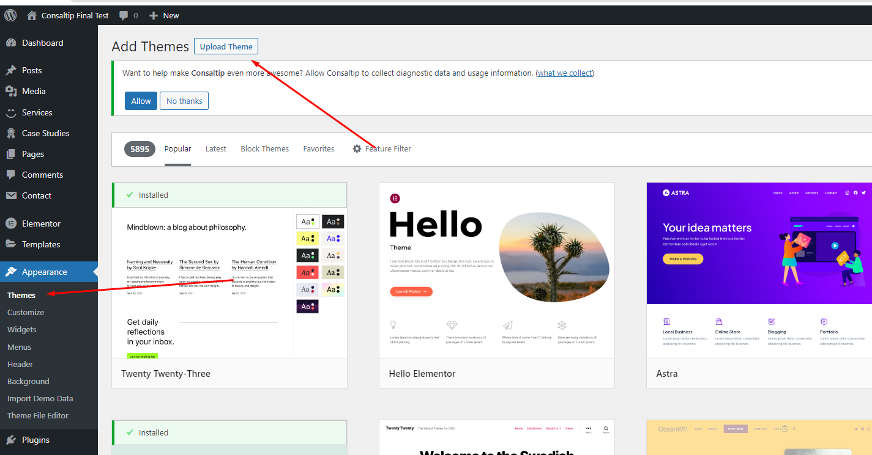872x455 pixels.
Task: Click the home icon beside Consaltip Final Test
Action: coord(32,15)
